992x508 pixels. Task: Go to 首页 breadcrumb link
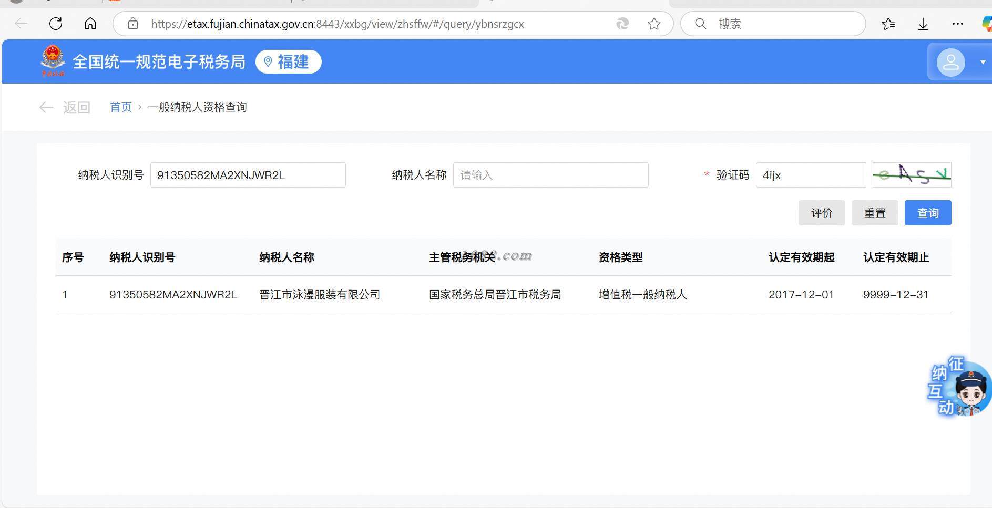[x=120, y=107]
